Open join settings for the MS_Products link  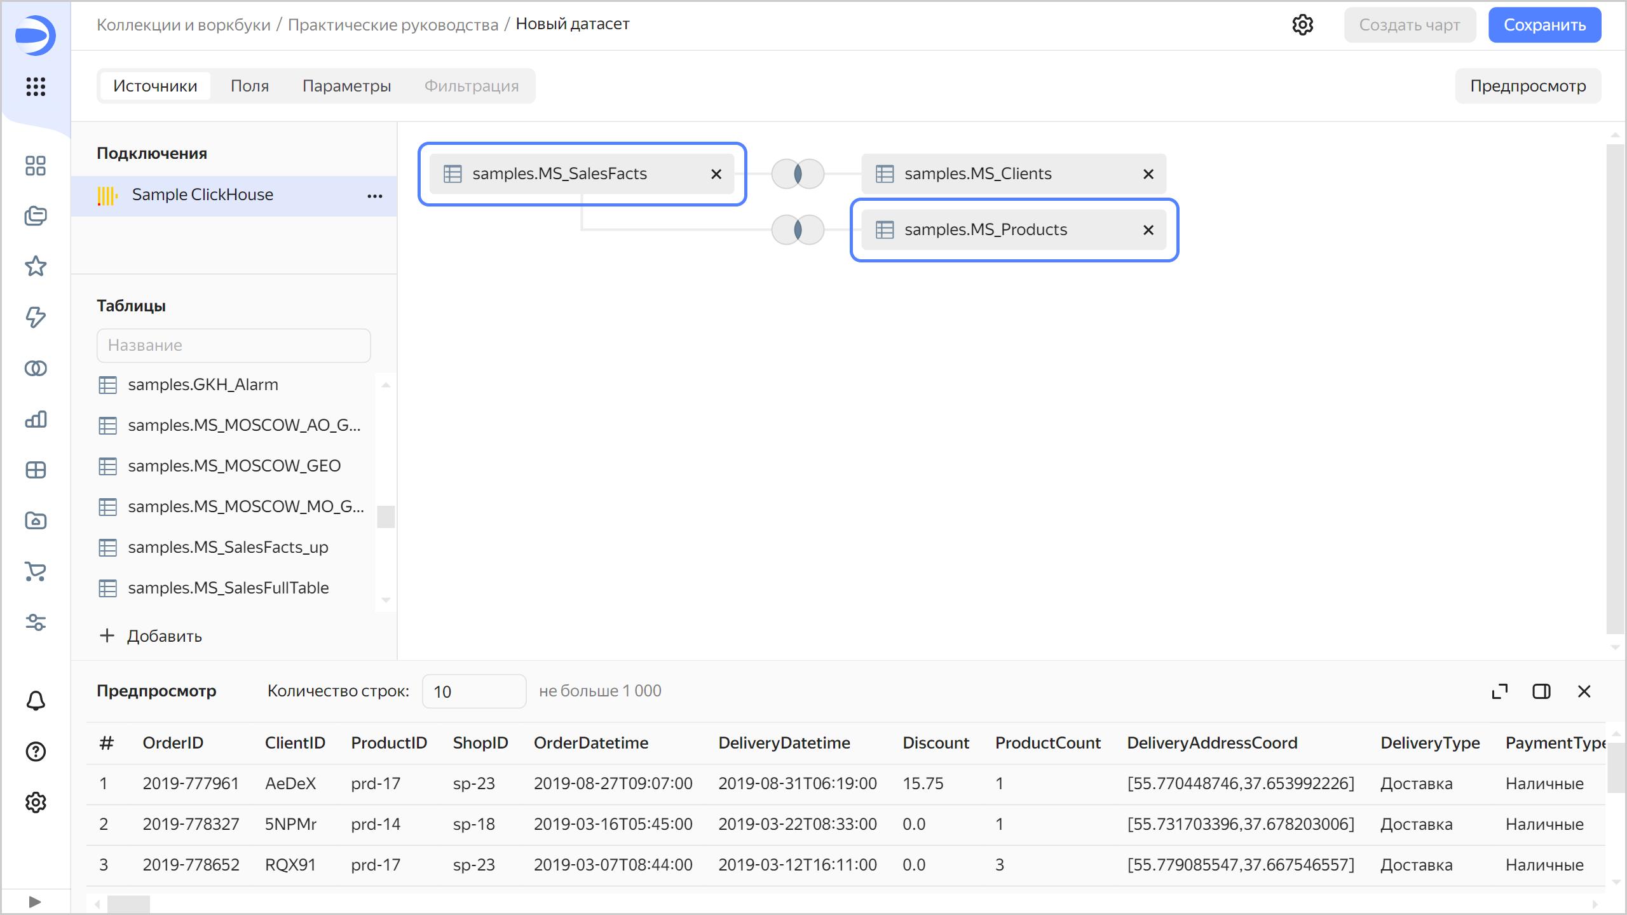pyautogui.click(x=798, y=229)
